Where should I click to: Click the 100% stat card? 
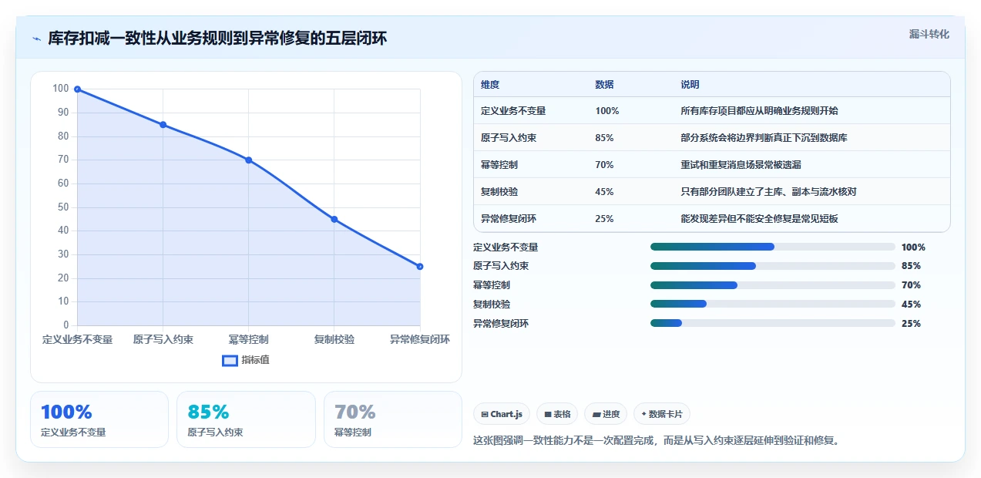[x=99, y=419]
